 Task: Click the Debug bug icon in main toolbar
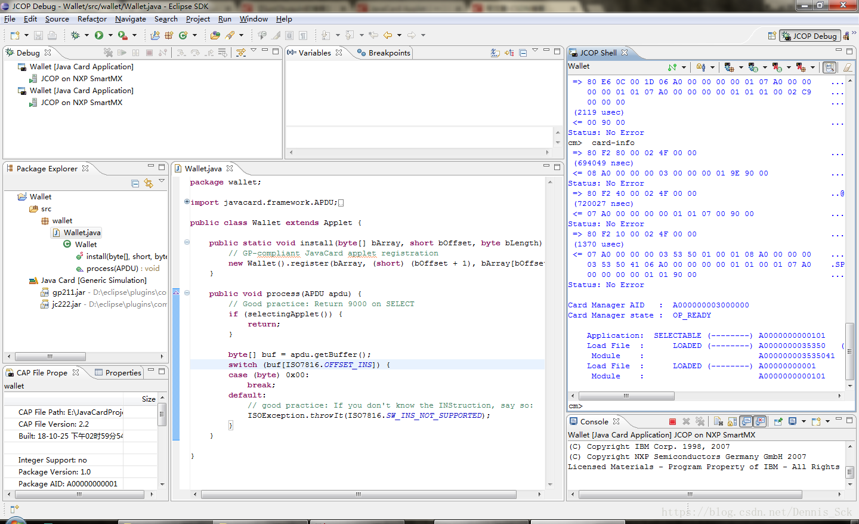tap(75, 36)
